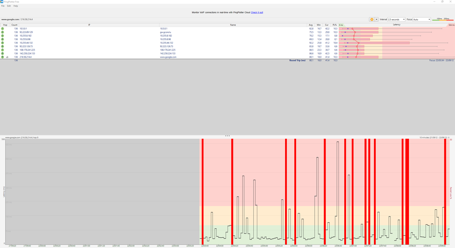The image size is (455, 248).
Task: Click the 92,2 average value for hop 5
Action: pos(312,43)
